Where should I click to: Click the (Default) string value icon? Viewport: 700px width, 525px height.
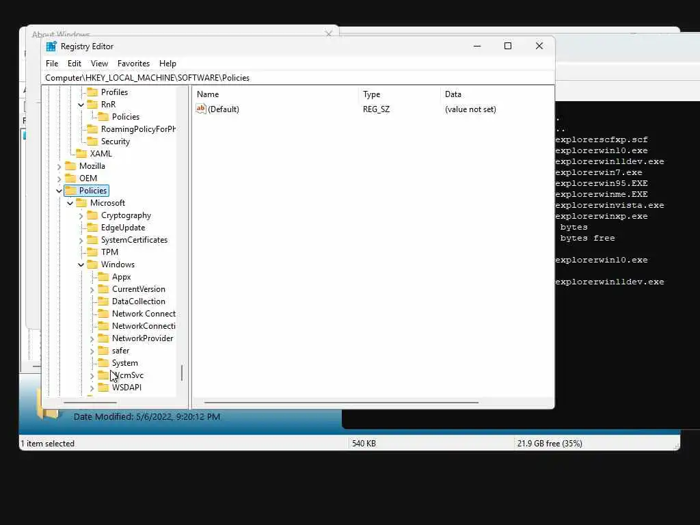tap(201, 109)
